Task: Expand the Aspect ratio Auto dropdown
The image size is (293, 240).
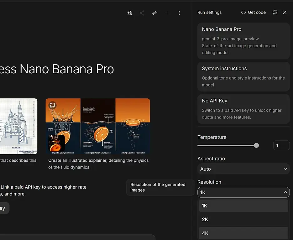Action: point(243,169)
